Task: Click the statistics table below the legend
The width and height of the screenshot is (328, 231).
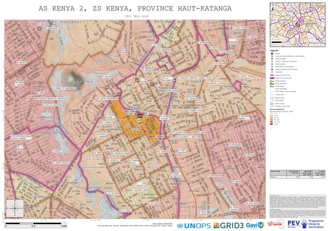Action: point(297,174)
